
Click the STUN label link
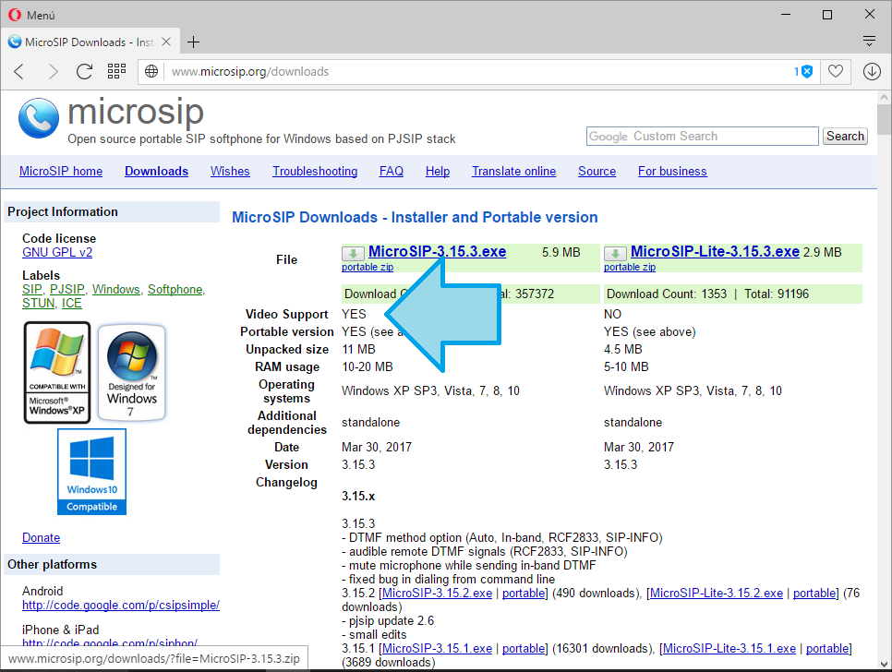click(x=39, y=303)
